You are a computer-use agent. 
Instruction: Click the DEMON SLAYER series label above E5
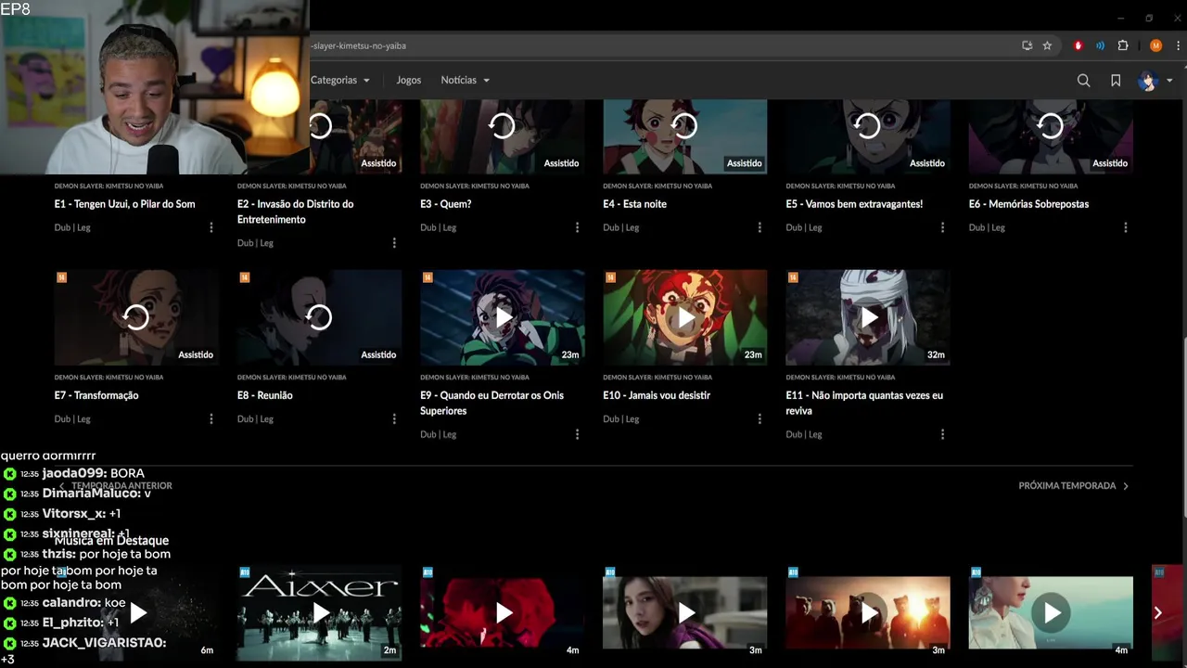click(840, 186)
